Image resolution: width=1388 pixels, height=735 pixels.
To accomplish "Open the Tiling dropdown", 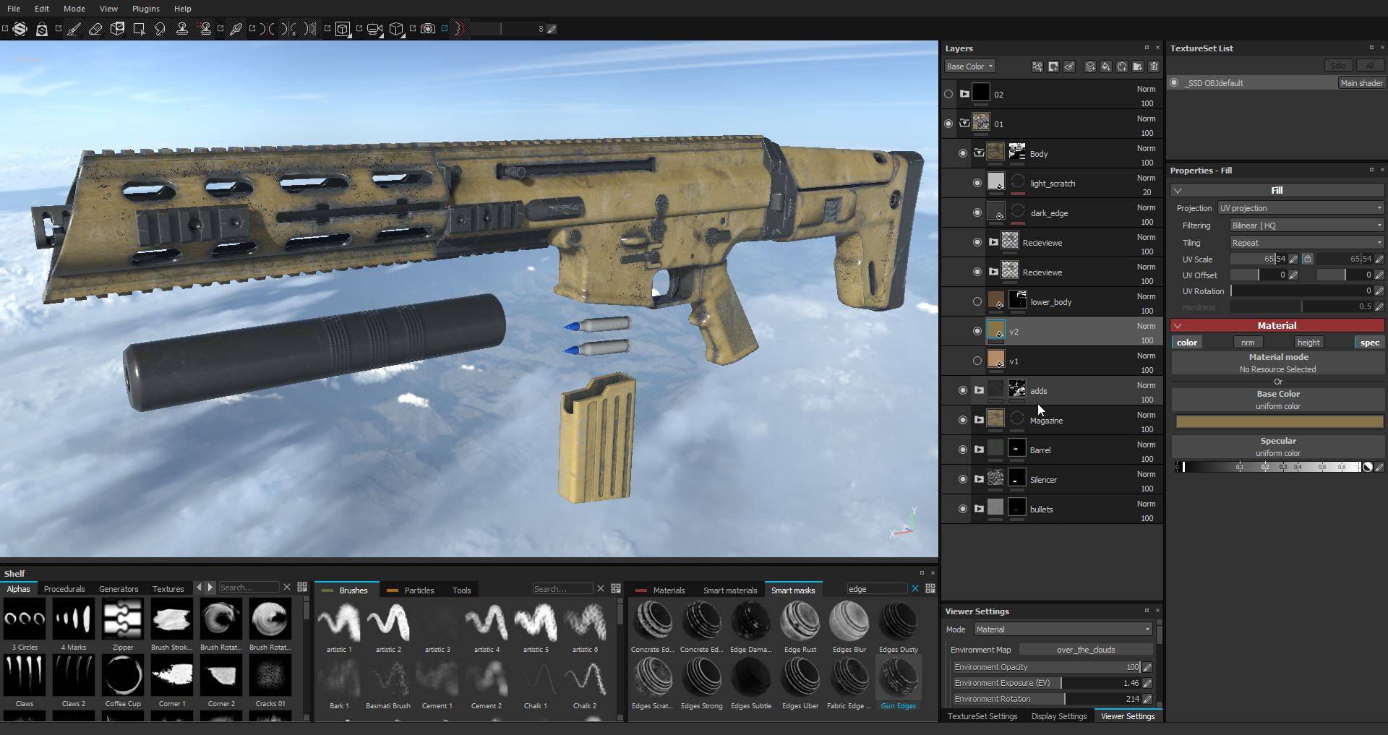I will point(1307,243).
